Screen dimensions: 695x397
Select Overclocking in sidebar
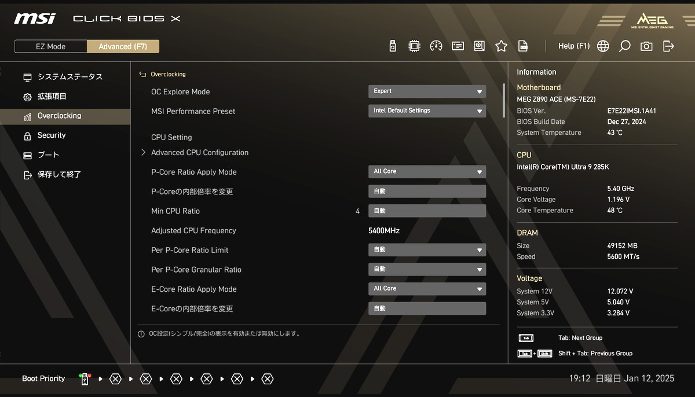65,116
